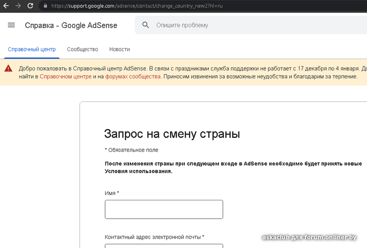367x248 pixels.
Task: Reload the current page
Action: 30,6
